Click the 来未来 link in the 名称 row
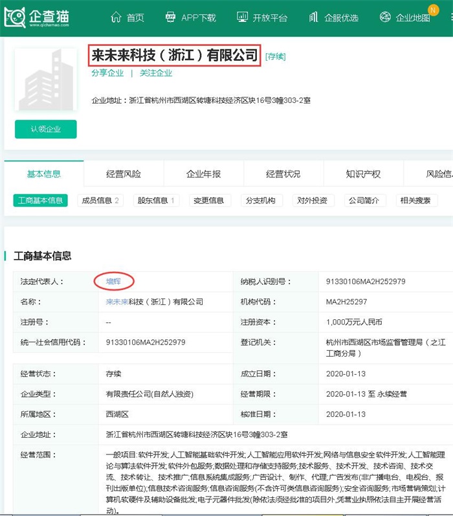 117,302
